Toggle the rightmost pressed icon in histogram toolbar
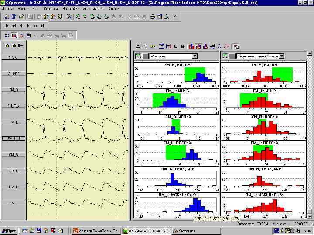Image resolution: width=314 pixels, height=235 pixels. pyautogui.click(x=236, y=47)
